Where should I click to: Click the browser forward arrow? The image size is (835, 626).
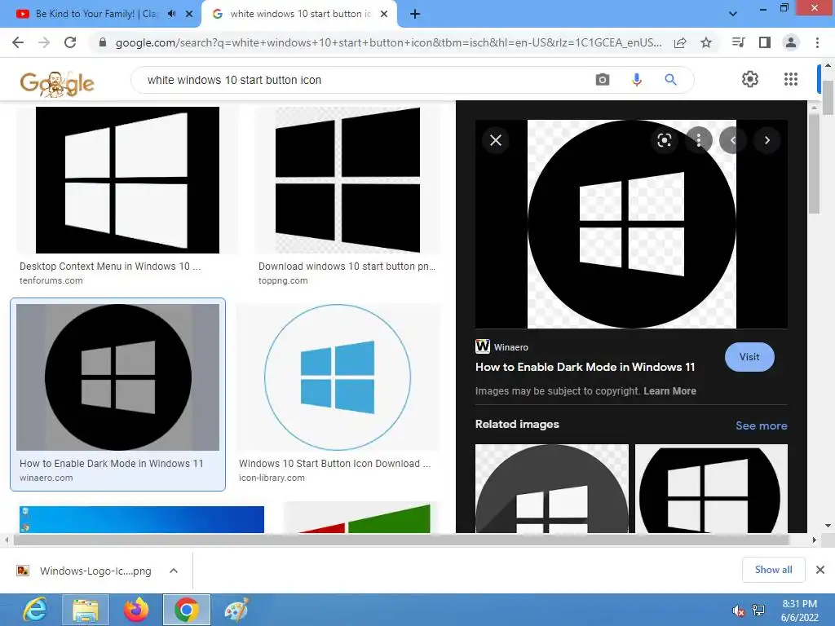coord(44,42)
